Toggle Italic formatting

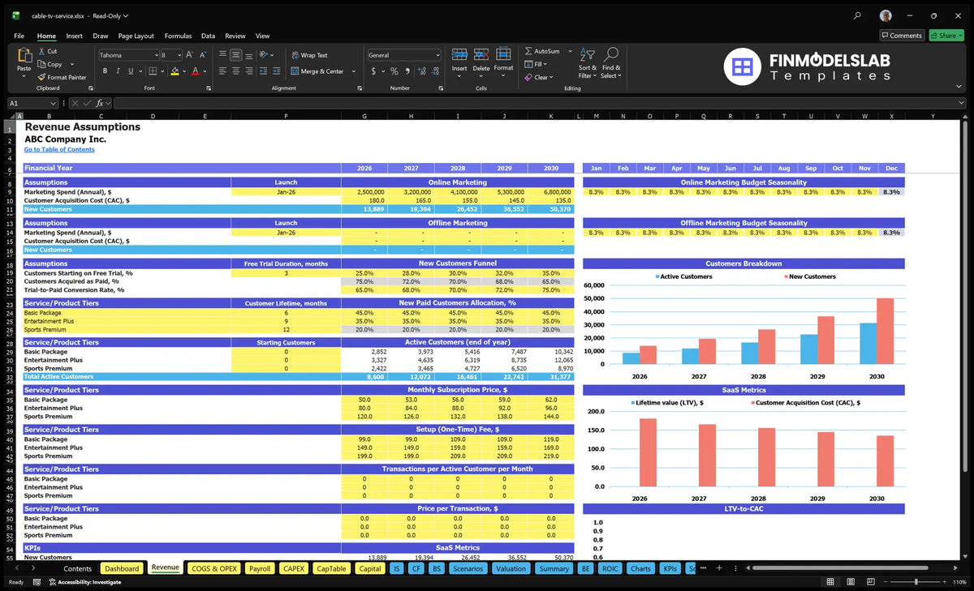pos(119,71)
